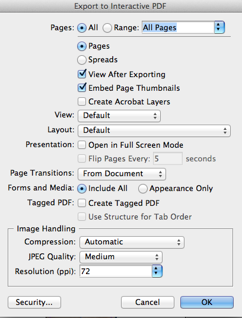Enable Create Tagged PDF checkbox

(82, 203)
